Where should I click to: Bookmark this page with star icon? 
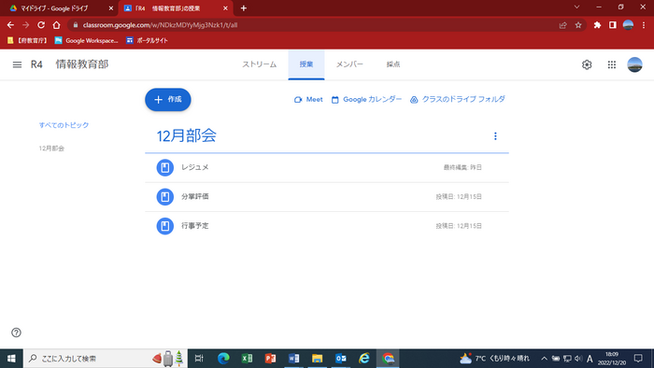click(578, 25)
